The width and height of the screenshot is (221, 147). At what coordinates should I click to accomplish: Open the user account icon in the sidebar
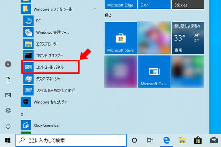(x=8, y=64)
